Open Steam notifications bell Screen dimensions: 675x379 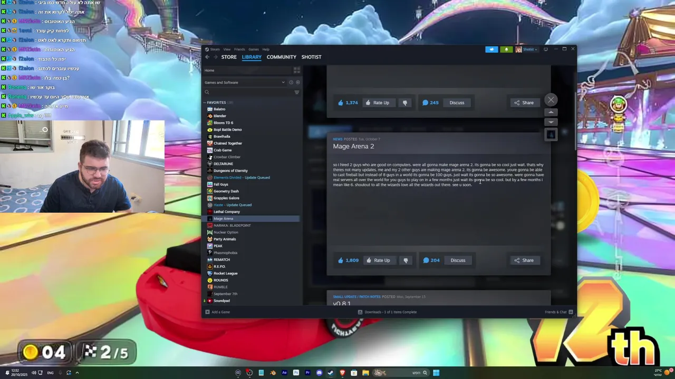[506, 49]
